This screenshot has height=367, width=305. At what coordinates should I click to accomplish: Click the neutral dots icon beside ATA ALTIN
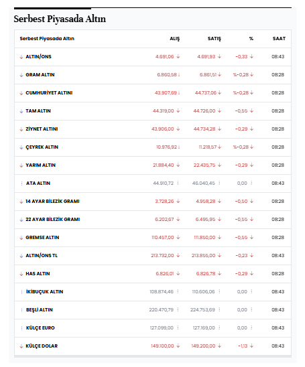click(21, 183)
